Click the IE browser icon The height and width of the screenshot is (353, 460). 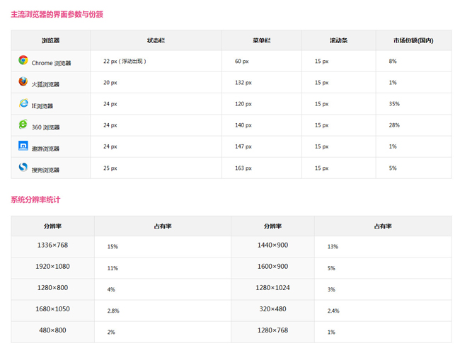point(23,104)
